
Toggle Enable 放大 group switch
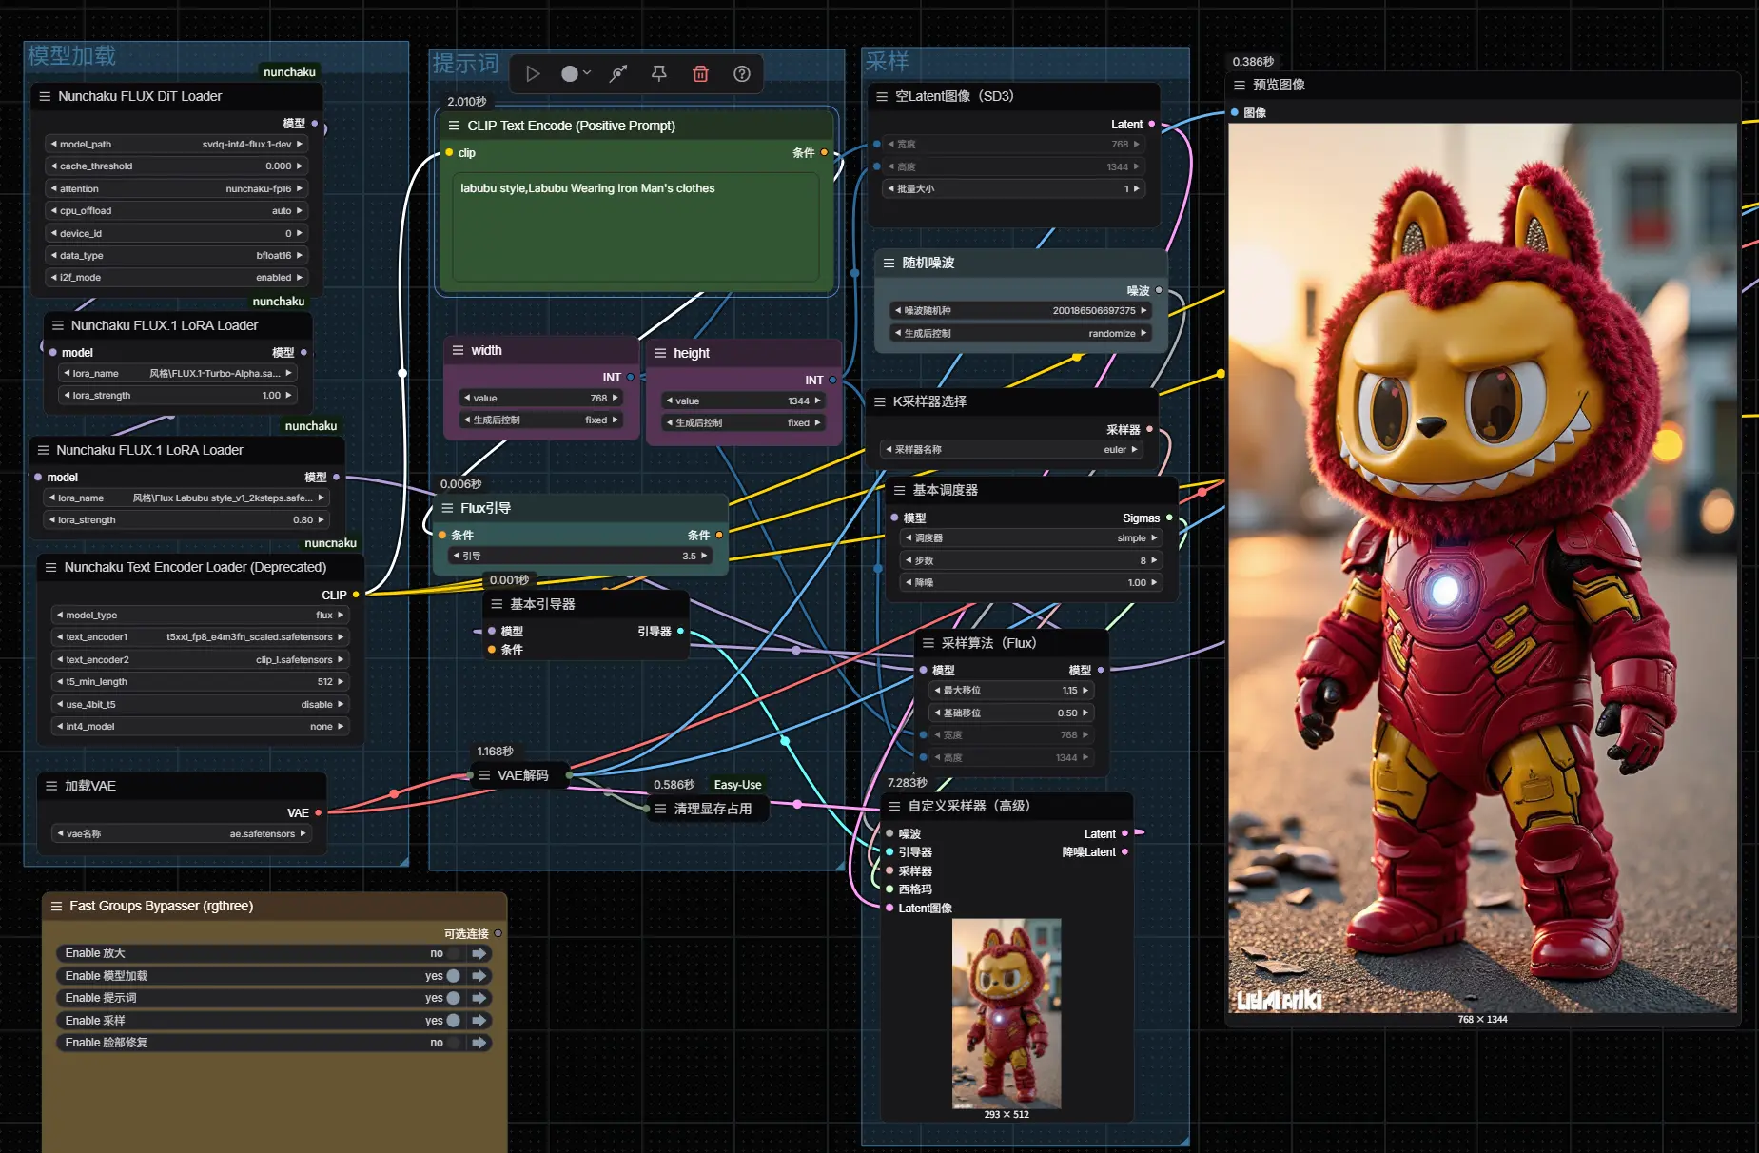[x=454, y=953]
